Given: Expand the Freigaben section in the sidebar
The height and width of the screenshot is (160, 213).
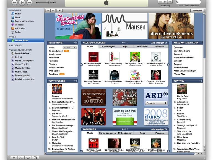Looking at the screenshot, I should (x=10, y=45).
